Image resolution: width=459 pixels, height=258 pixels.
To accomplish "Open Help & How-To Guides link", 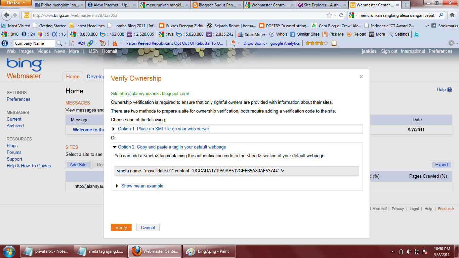I will pos(29,166).
